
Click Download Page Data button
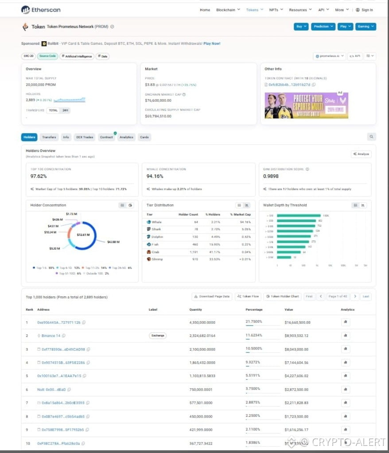pyautogui.click(x=212, y=296)
